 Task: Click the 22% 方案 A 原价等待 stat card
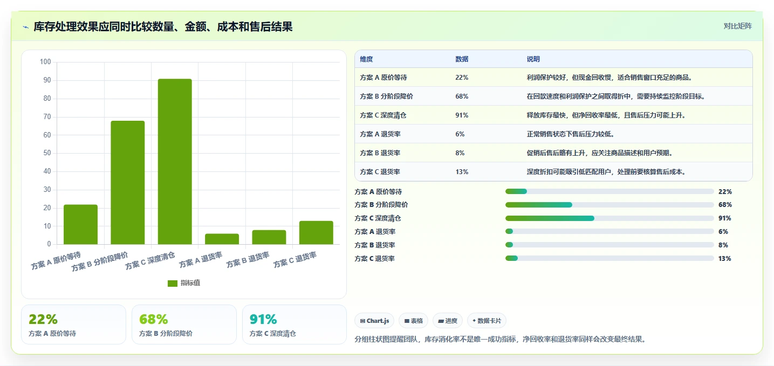(73, 324)
